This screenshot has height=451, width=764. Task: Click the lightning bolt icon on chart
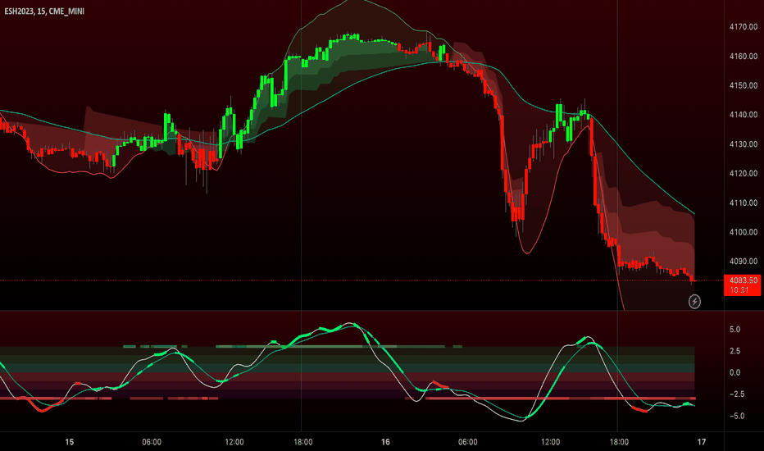click(694, 302)
